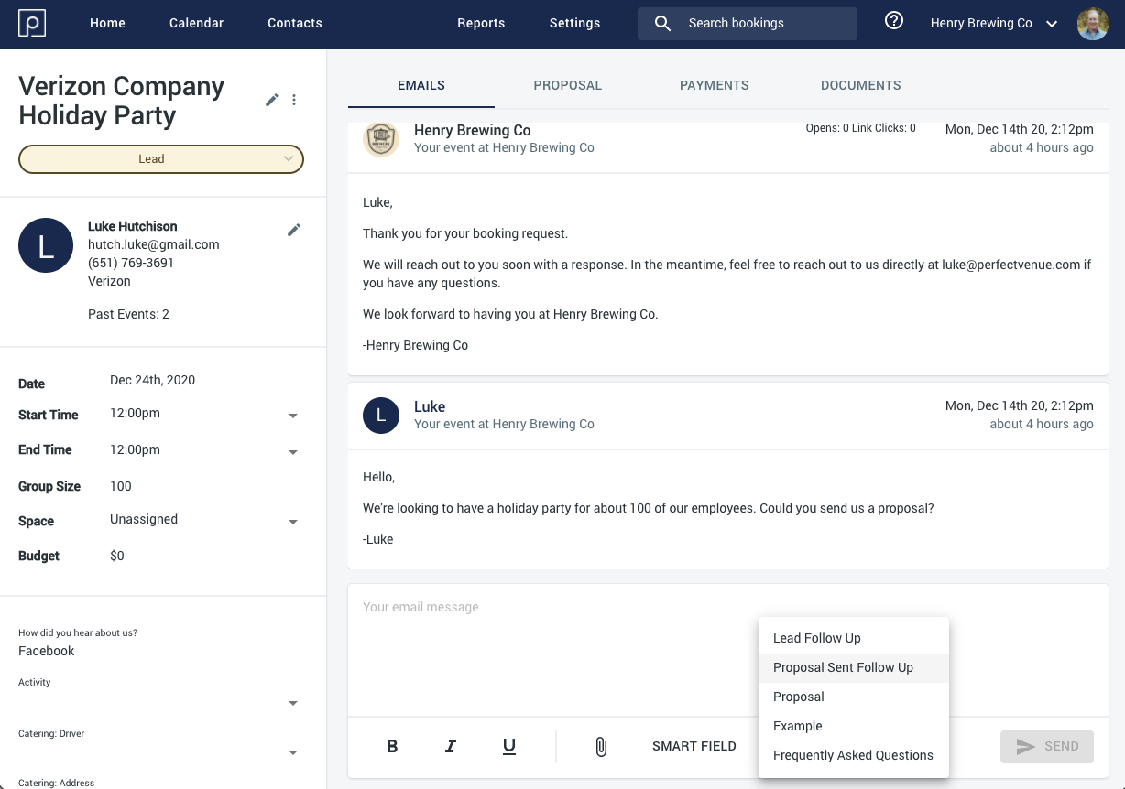The image size is (1125, 789).
Task: Click hutch.luke@gmail.com email address
Action: pos(154,244)
